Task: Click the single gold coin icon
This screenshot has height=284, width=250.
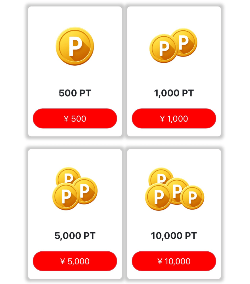Action: (75, 46)
